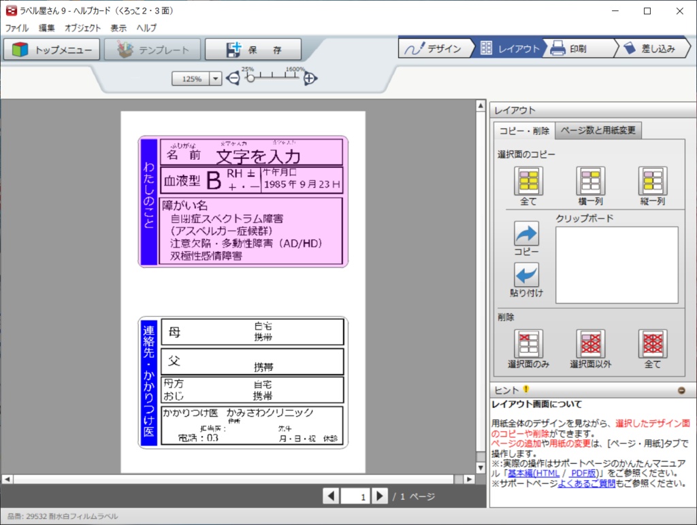The width and height of the screenshot is (697, 525).
Task: Open the PDF版 manual link
Action: (583, 473)
